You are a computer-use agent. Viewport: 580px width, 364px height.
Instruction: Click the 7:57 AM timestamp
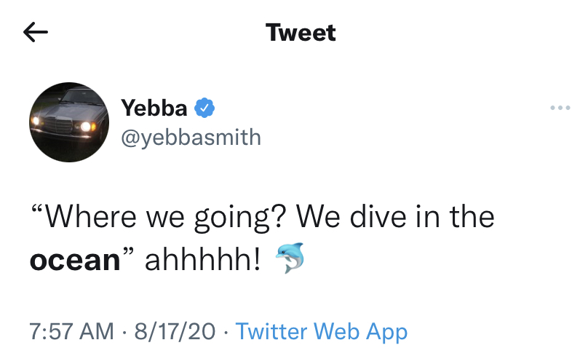71,331
